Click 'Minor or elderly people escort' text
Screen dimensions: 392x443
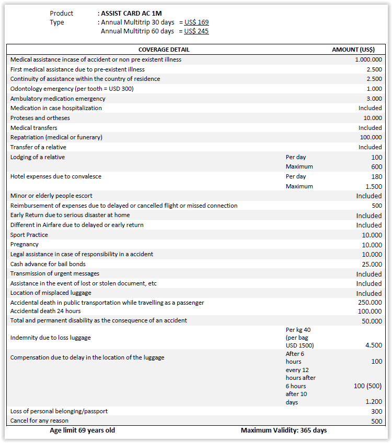tap(51, 196)
